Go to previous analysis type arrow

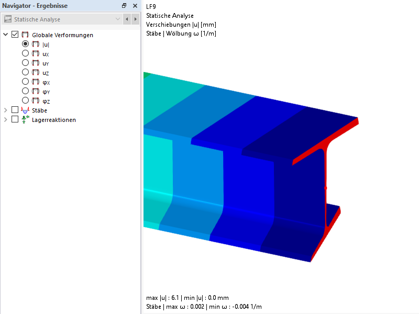click(127, 19)
